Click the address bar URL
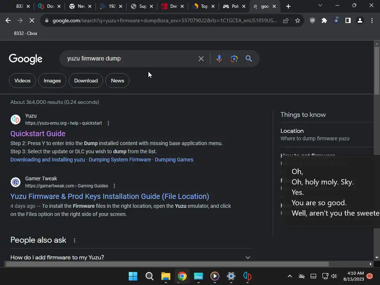 165,21
